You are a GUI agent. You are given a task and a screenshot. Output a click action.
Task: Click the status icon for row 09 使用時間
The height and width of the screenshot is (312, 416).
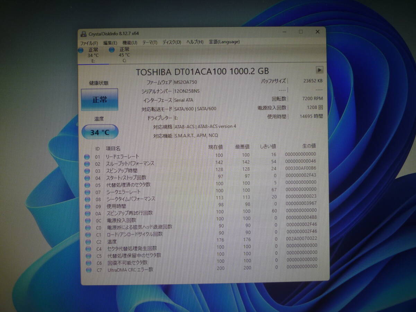tap(87, 206)
